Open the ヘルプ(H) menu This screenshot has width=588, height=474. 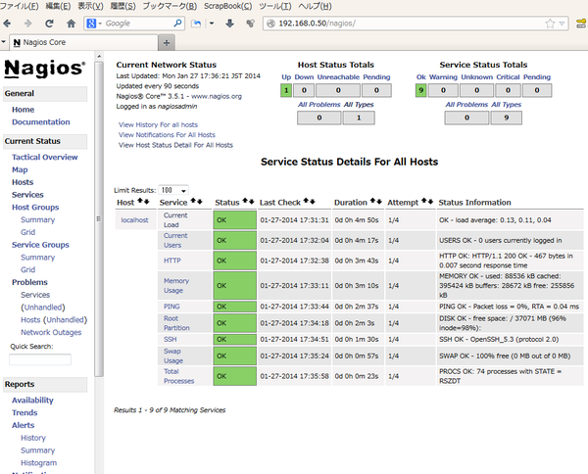click(x=315, y=6)
